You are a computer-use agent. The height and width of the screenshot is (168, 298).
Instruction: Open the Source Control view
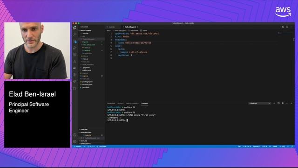pyautogui.click(x=74, y=41)
